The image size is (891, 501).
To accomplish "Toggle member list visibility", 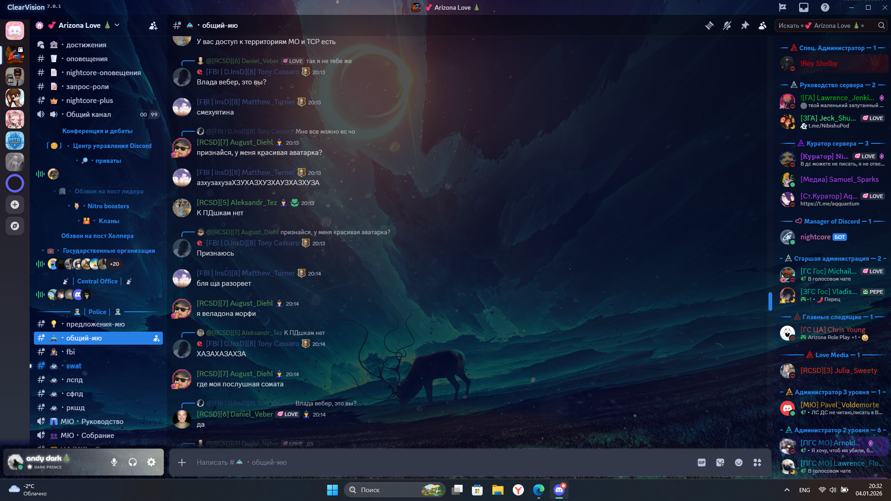I will tap(762, 26).
